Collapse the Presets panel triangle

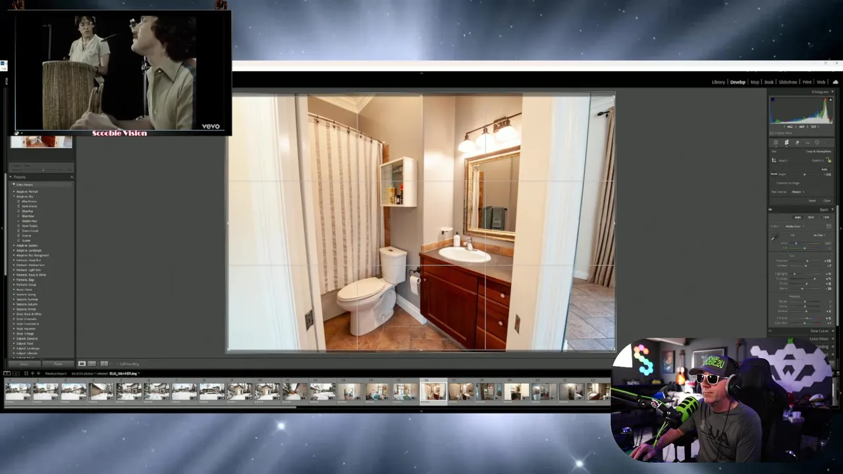[11, 177]
